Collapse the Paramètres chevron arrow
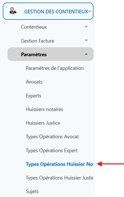Image resolution: width=124 pixels, height=197 pixels. click(x=86, y=54)
